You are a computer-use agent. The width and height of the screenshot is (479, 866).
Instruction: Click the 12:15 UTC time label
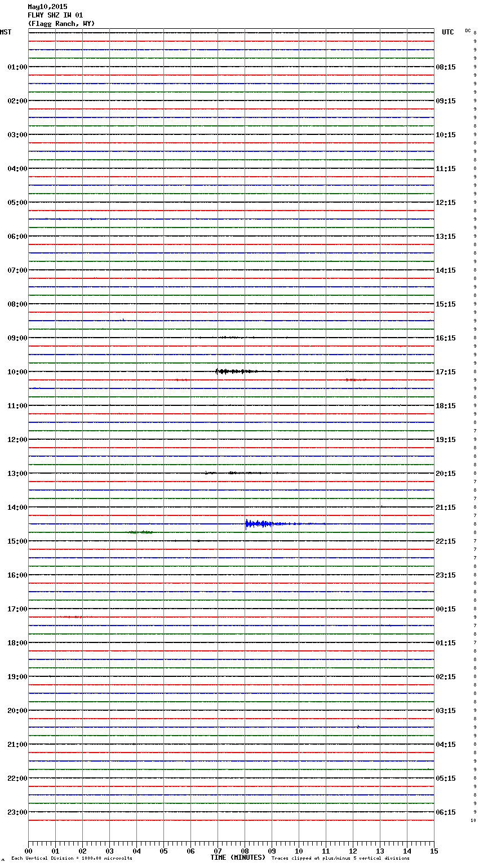pos(446,203)
